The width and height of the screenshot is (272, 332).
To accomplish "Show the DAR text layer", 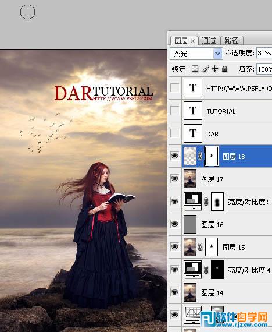I will 175,133.
